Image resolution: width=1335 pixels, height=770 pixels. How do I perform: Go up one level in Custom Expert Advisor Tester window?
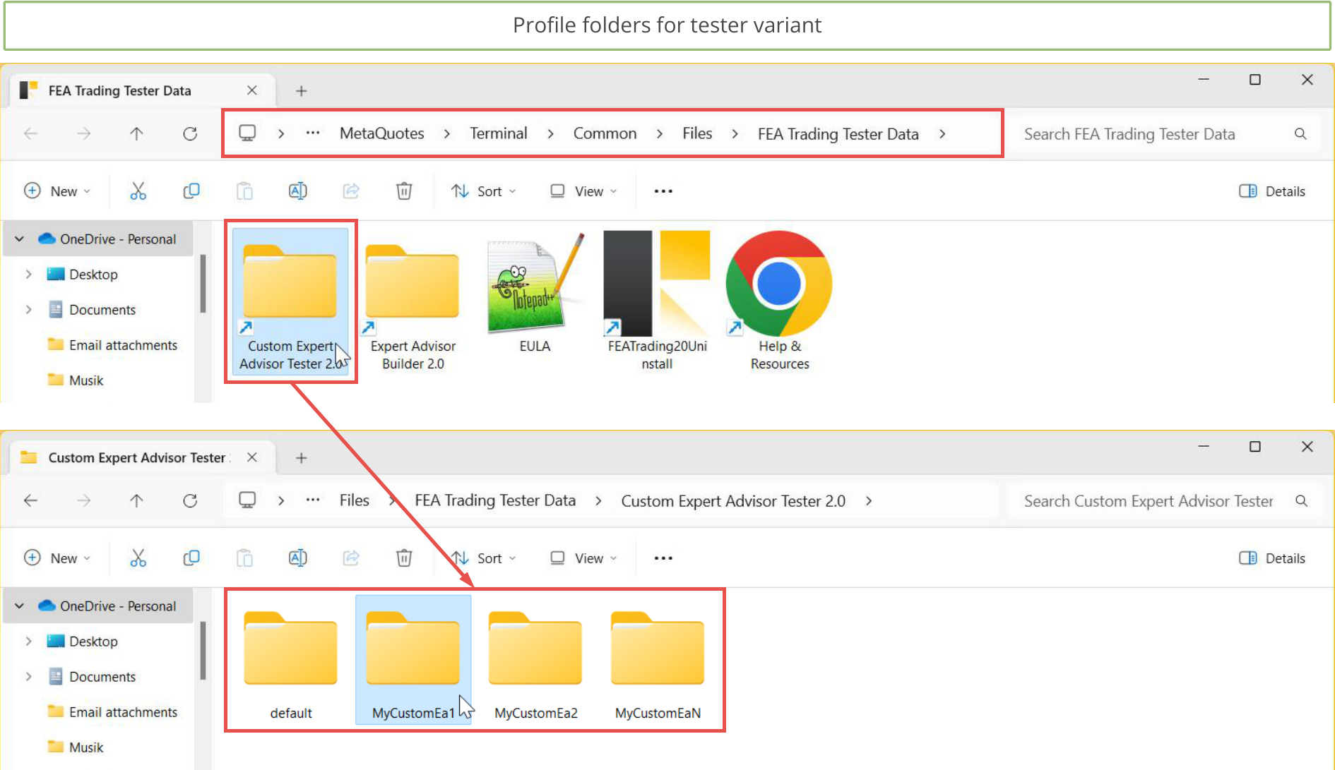point(136,500)
